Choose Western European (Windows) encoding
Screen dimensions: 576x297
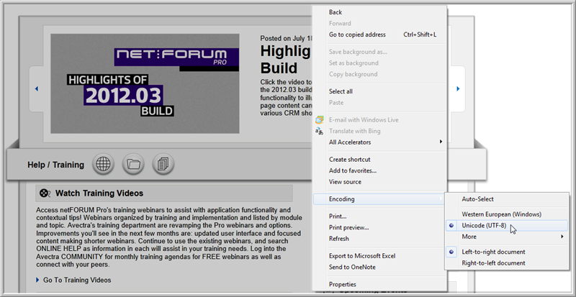(x=507, y=214)
